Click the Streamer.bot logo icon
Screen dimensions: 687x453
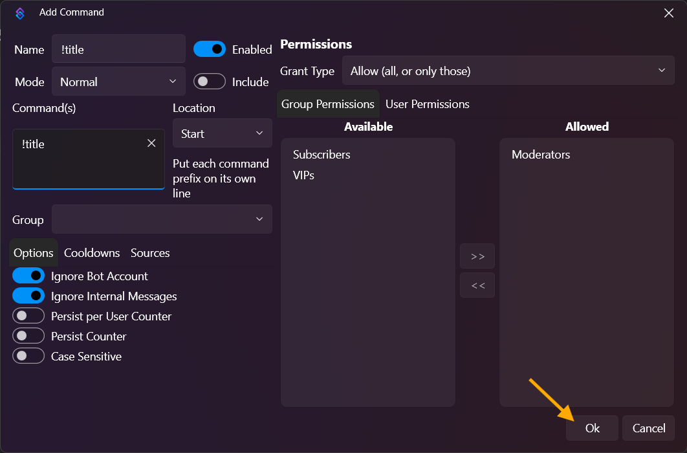19,13
